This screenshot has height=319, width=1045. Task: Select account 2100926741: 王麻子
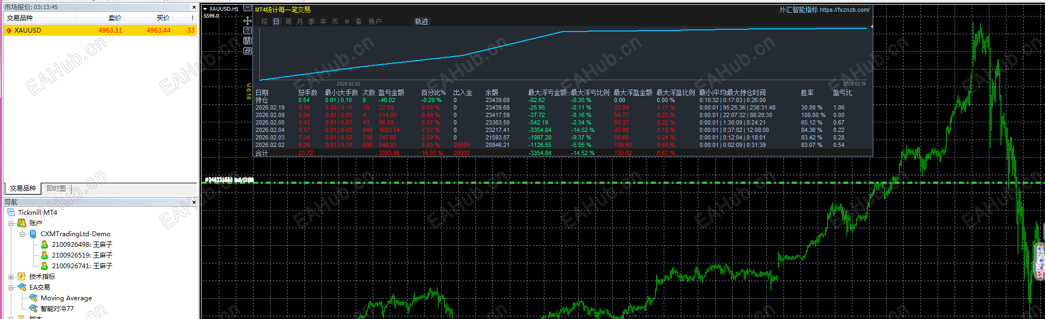82,266
